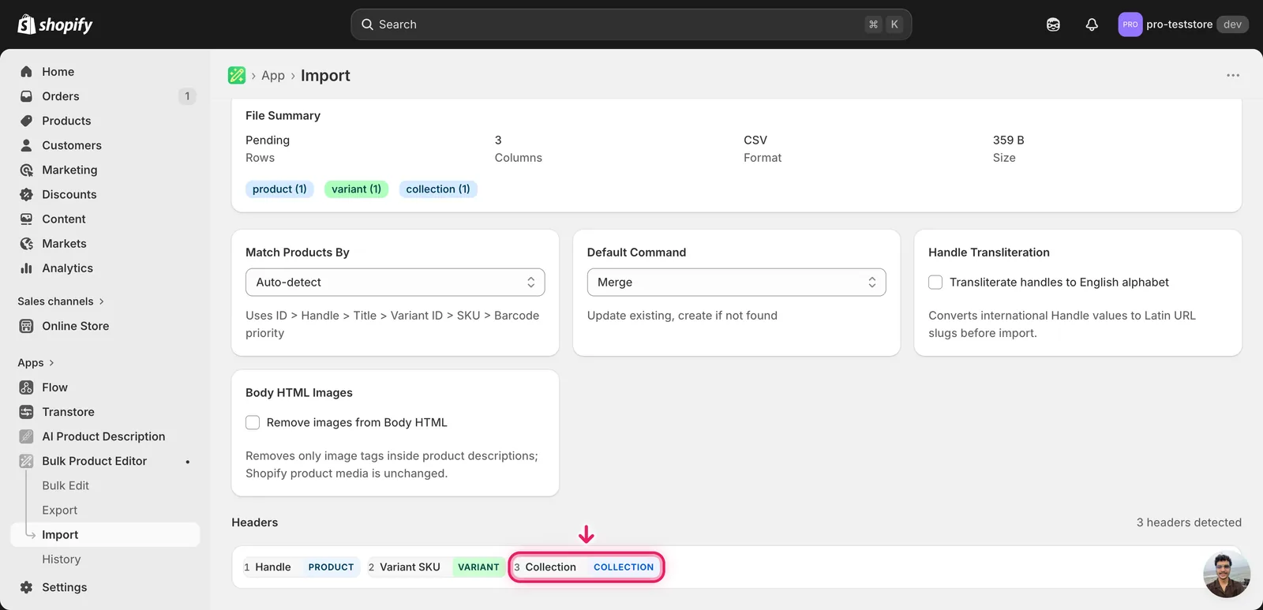1263x610 pixels.
Task: Click the Discounts badge icon
Action: 26,194
